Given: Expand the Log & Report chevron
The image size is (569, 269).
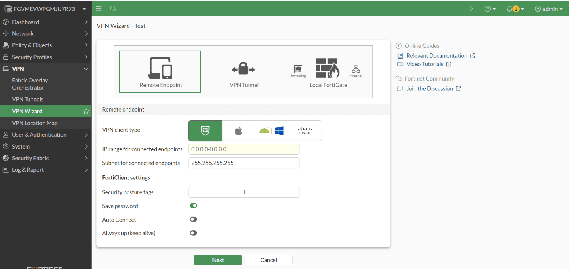Looking at the screenshot, I should pos(86,170).
